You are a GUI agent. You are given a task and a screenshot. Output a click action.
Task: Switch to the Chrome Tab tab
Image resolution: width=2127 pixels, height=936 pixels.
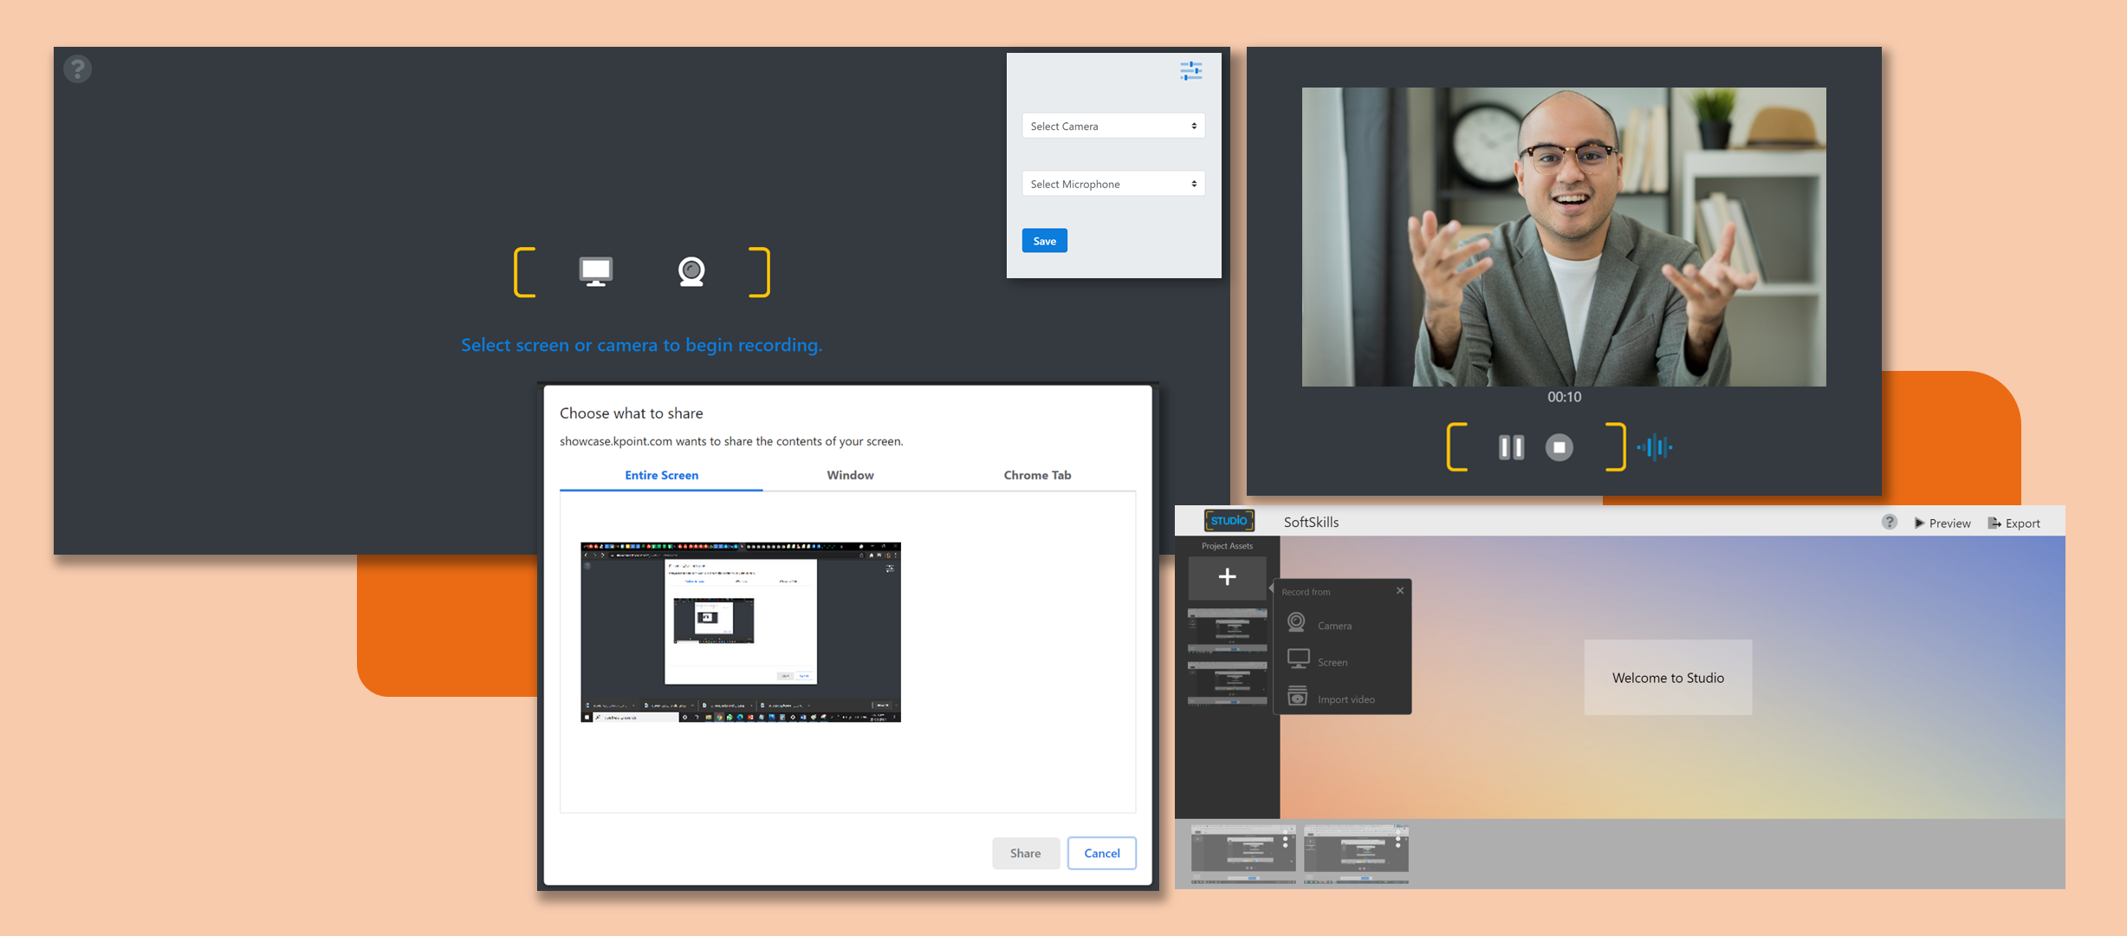click(x=1036, y=475)
